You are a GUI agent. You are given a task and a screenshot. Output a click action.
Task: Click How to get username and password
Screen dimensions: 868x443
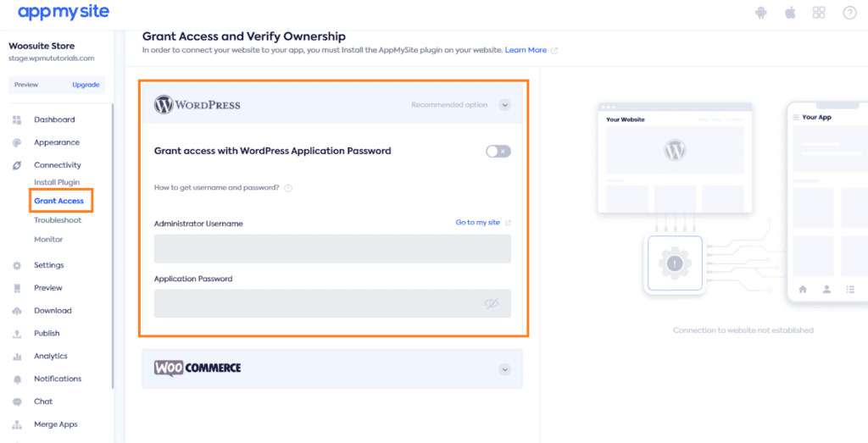[216, 187]
